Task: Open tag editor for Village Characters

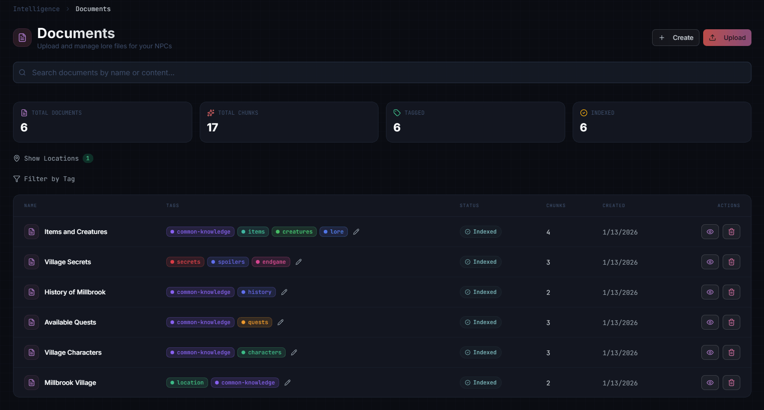Action: (x=294, y=352)
